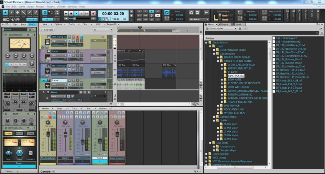Start playback with the Play button
The width and height of the screenshot is (325, 174).
(x=76, y=13)
